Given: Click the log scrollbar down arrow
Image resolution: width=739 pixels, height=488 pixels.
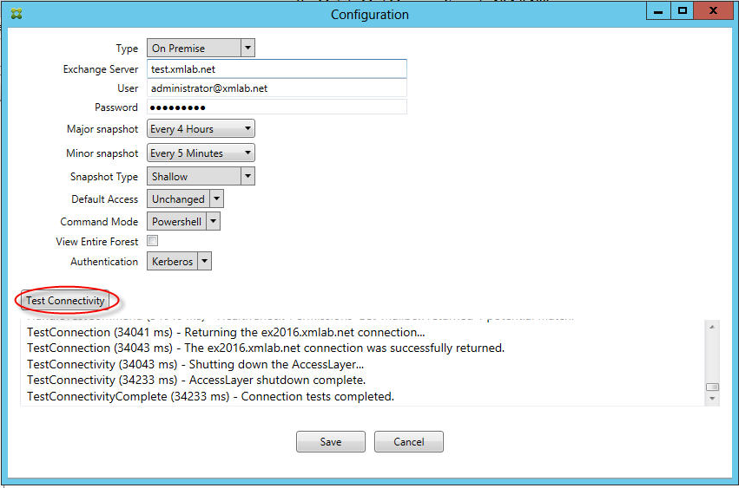Looking at the screenshot, I should 712,399.
